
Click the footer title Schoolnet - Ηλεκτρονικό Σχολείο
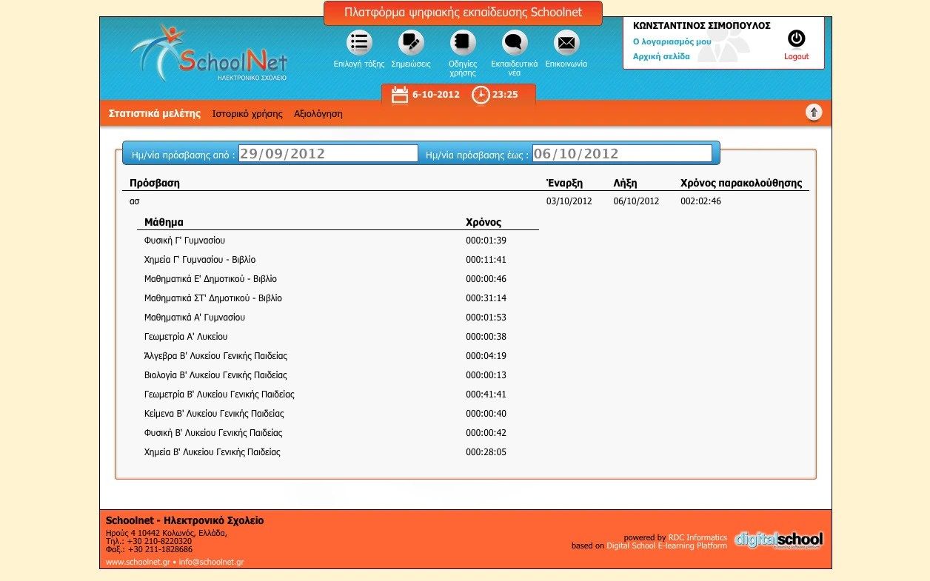(x=184, y=521)
